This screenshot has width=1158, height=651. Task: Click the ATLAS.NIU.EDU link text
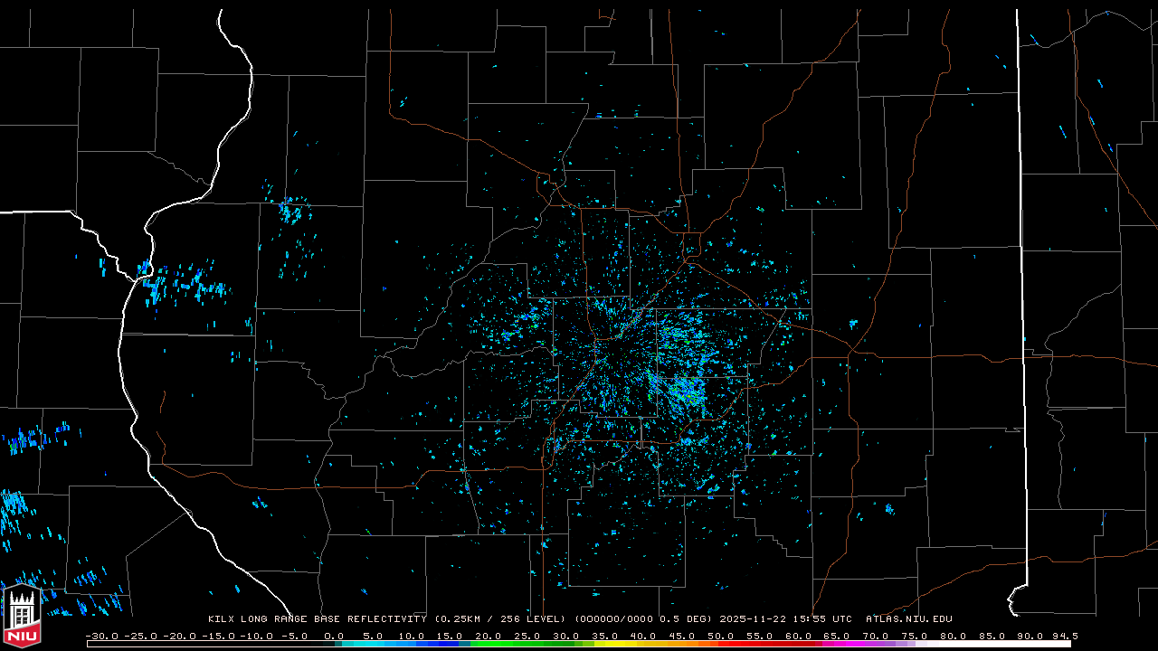(x=908, y=619)
